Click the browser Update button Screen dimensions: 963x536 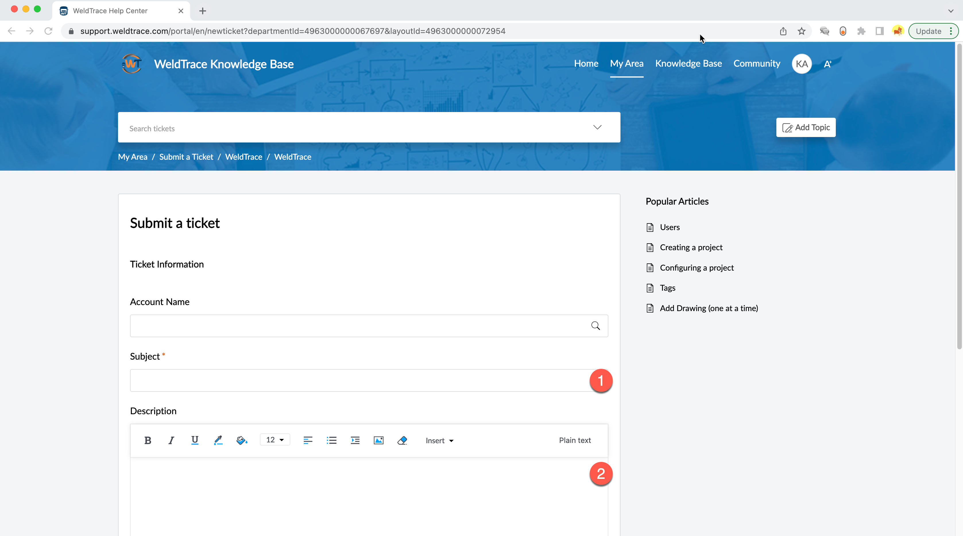tap(929, 31)
